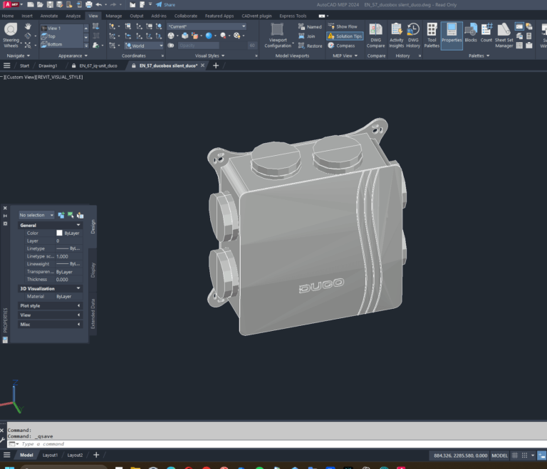Image resolution: width=547 pixels, height=469 pixels.
Task: Click the layout tabs hamburger menu icon
Action: tap(6, 455)
